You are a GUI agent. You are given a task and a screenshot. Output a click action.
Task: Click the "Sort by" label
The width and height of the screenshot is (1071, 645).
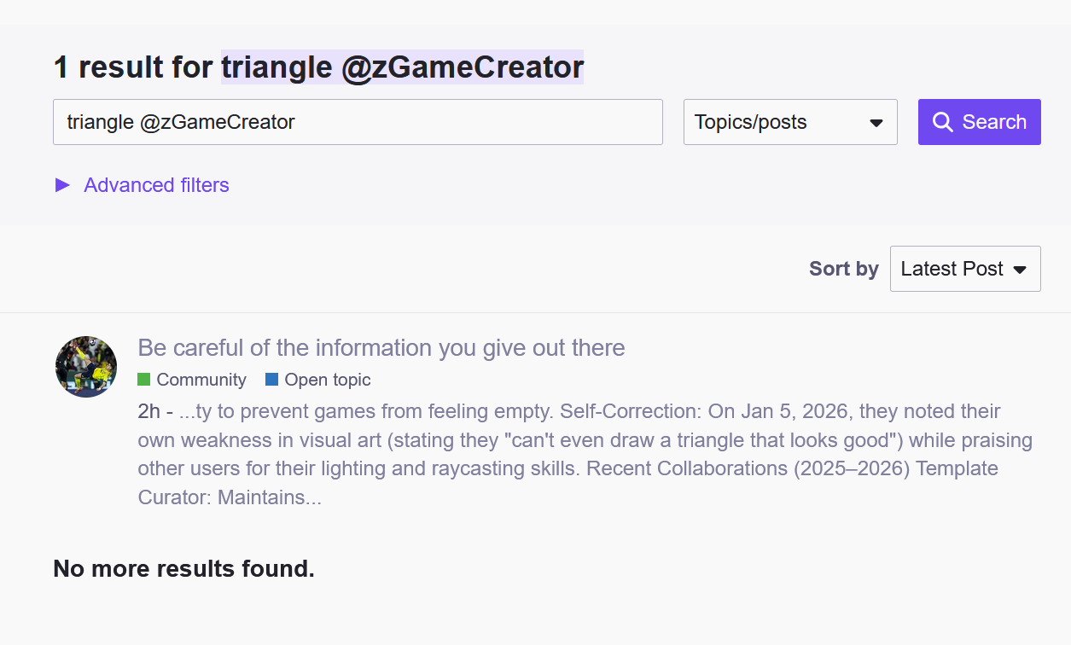coord(843,269)
